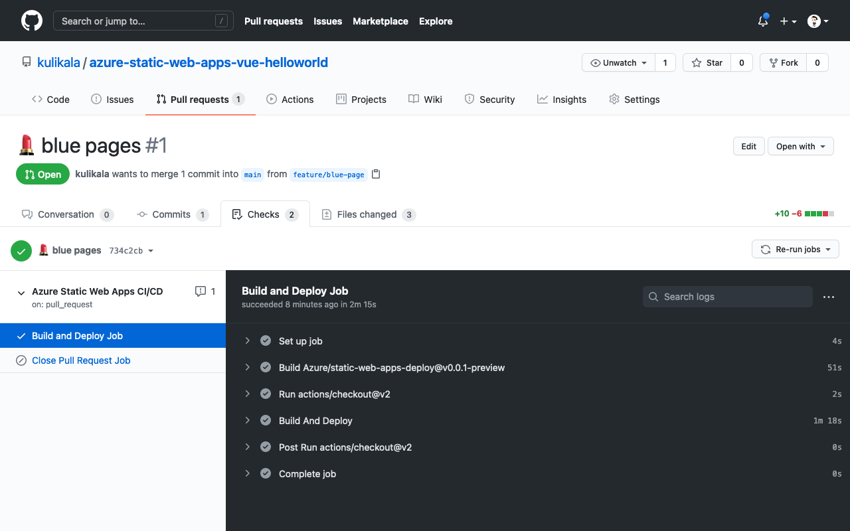This screenshot has height=531, width=850.
Task: Switch to the Files changed tab
Action: 369,214
